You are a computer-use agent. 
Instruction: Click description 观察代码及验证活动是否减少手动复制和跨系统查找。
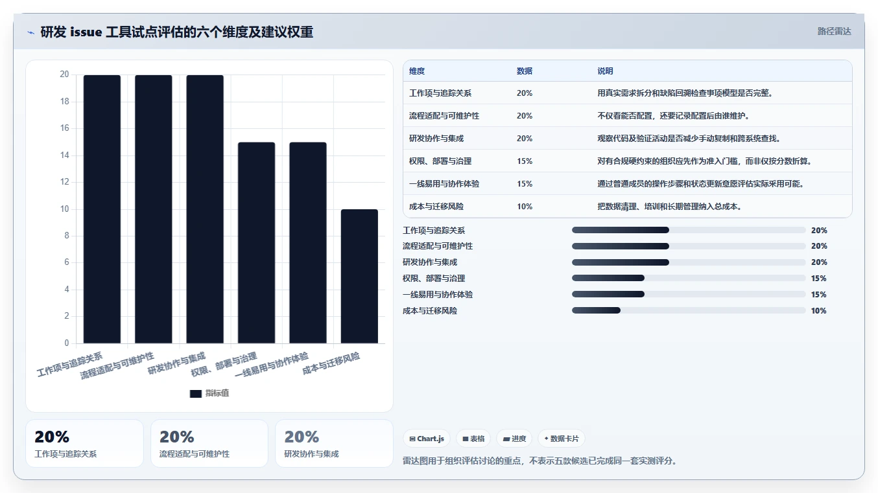(x=689, y=139)
